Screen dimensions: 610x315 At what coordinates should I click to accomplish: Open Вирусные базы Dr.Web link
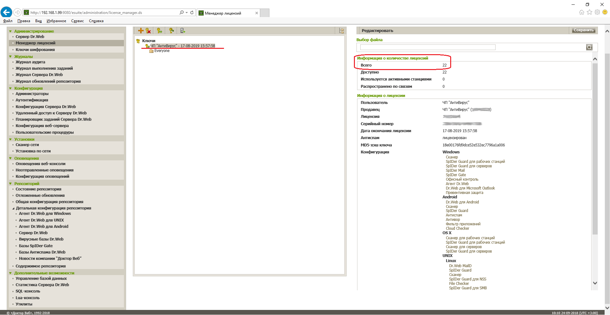point(41,239)
